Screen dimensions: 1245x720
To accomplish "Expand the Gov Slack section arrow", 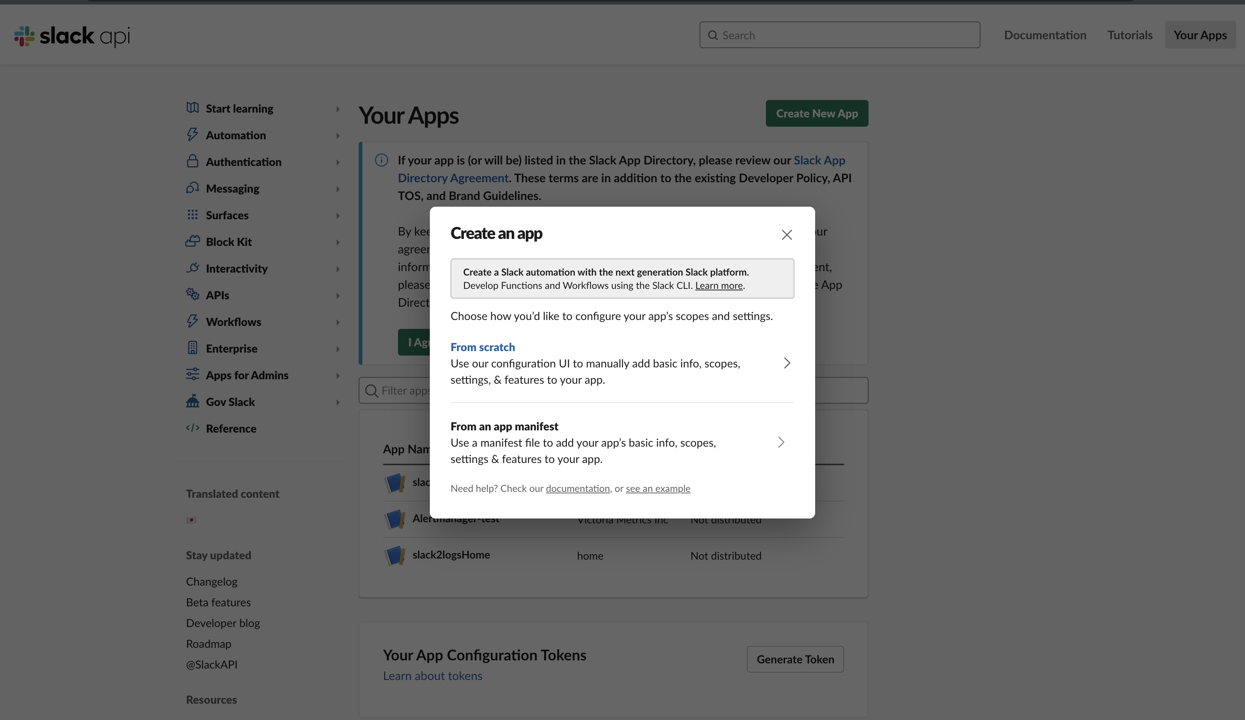I will pos(338,402).
